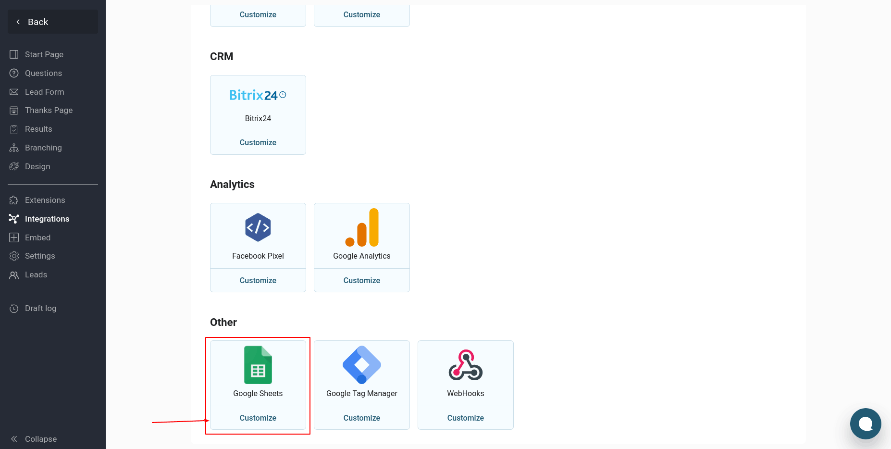
Task: Click the Bitrix24 logo
Action: [258, 95]
